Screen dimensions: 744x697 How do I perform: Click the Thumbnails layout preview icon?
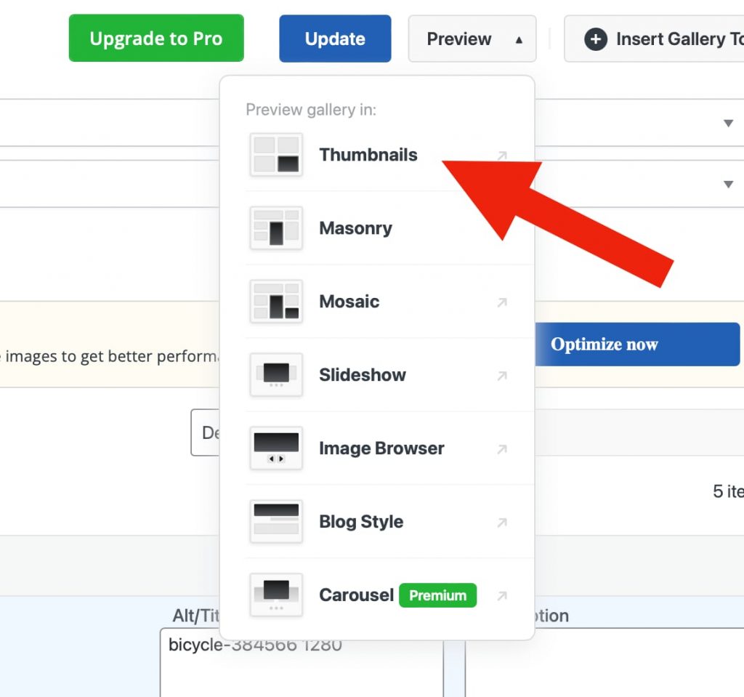pyautogui.click(x=276, y=155)
